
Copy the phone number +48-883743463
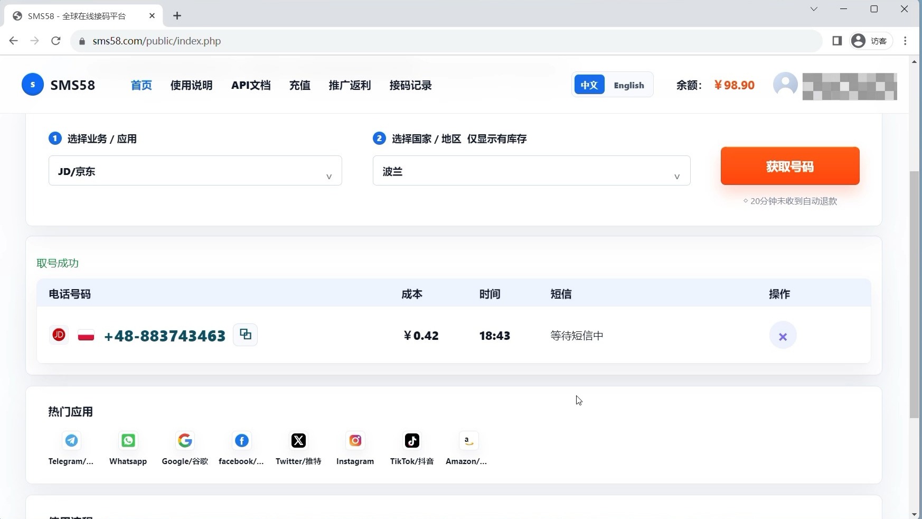pos(245,335)
